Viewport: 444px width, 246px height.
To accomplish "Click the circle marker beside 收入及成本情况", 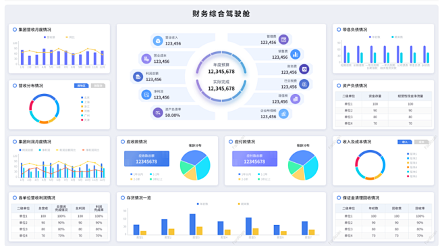I will (339, 141).
